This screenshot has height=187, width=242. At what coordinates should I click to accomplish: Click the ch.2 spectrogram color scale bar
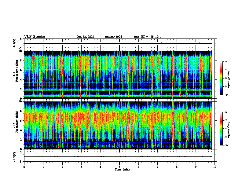pos(221,129)
